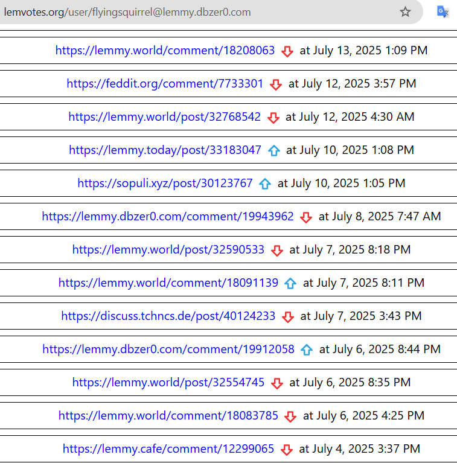Open the Google Translate icon in address bar
Image resolution: width=457 pixels, height=463 pixels.
point(443,12)
